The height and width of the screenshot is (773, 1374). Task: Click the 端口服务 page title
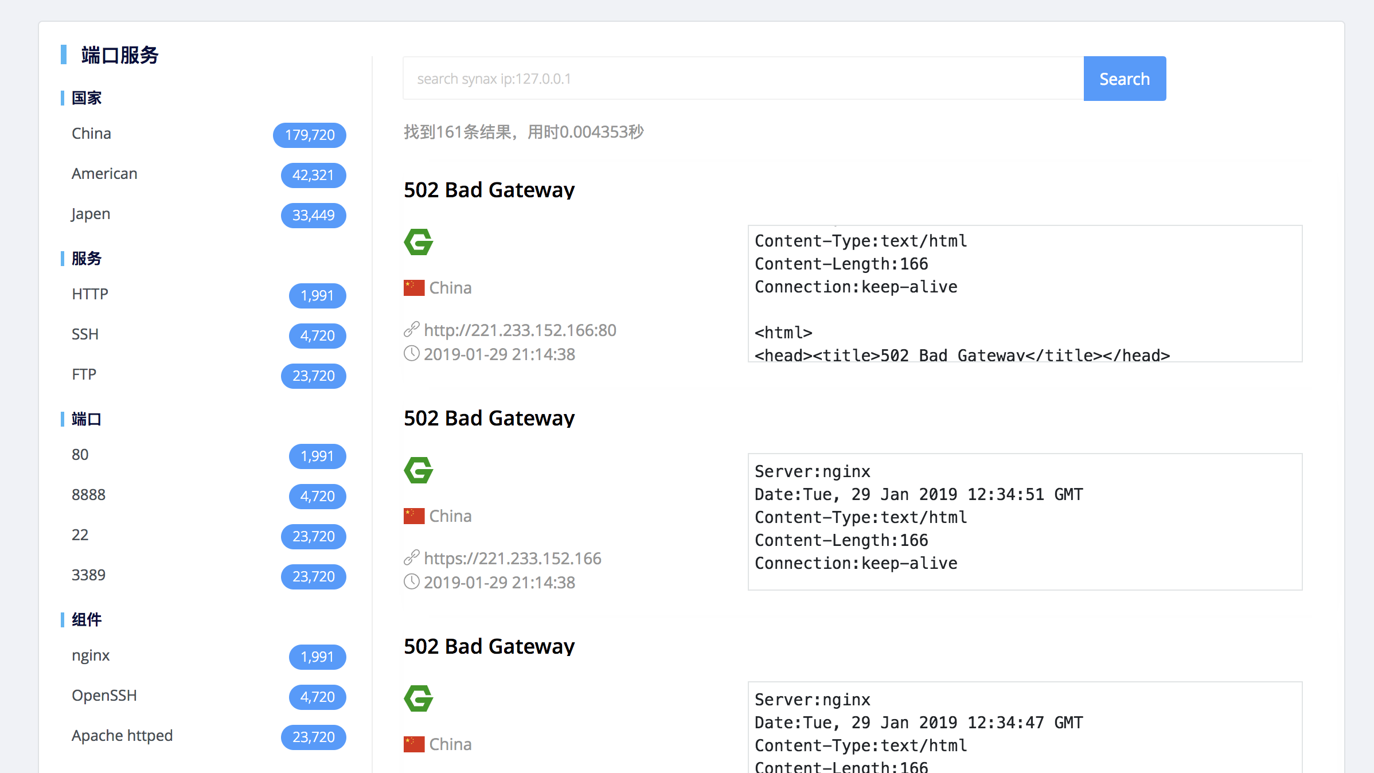(x=120, y=55)
